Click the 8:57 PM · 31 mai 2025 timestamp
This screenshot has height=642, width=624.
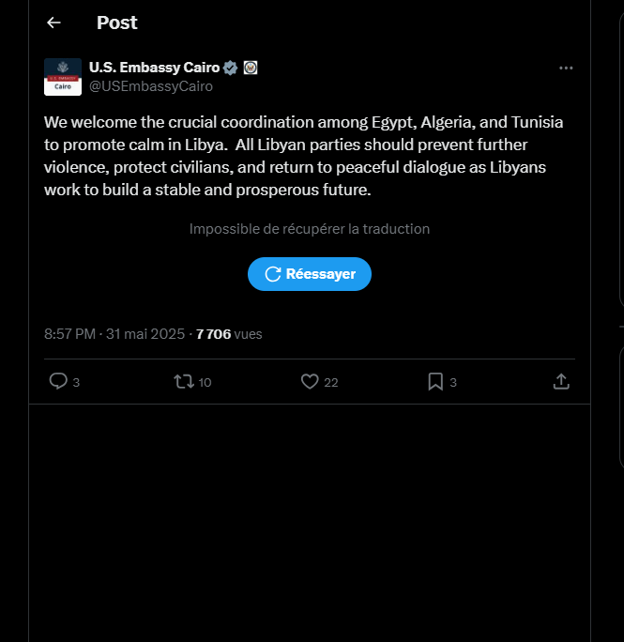115,333
